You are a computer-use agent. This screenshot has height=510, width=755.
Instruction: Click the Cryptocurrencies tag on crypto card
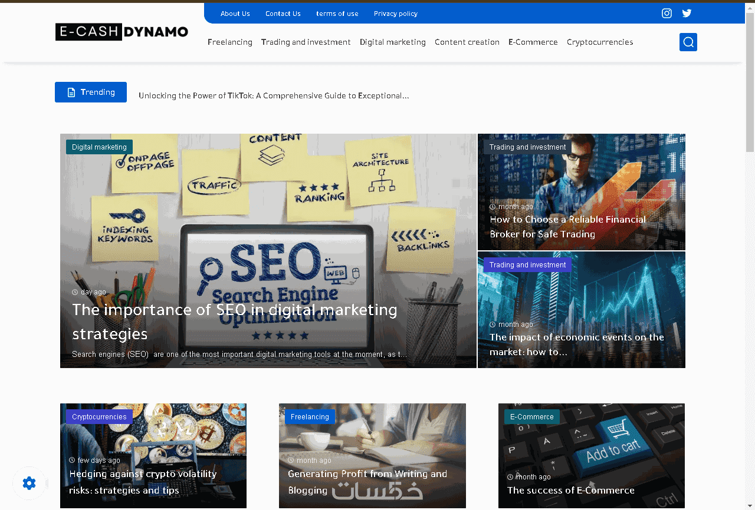point(99,417)
